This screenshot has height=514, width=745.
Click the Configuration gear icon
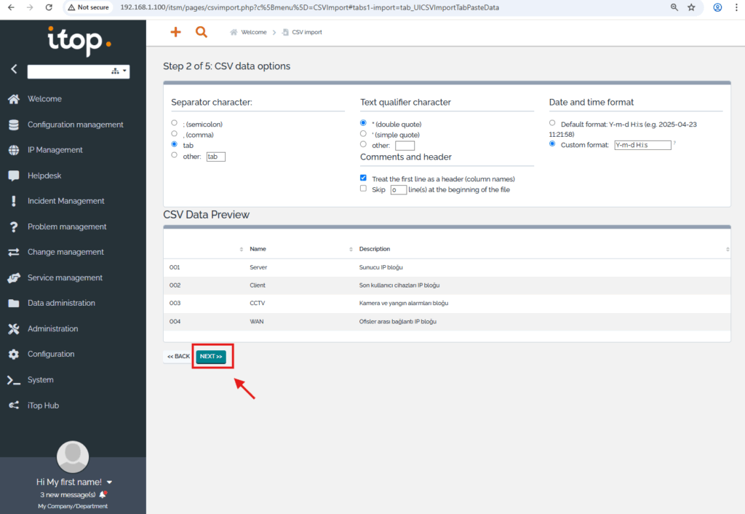tap(14, 354)
